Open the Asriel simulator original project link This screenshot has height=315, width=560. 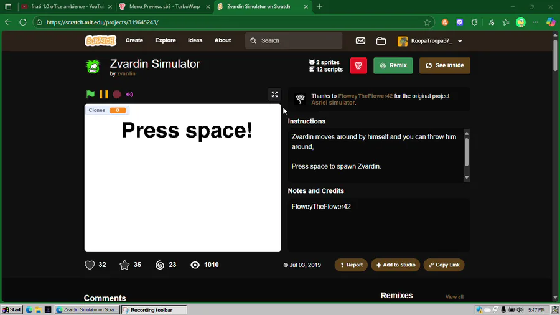click(333, 103)
